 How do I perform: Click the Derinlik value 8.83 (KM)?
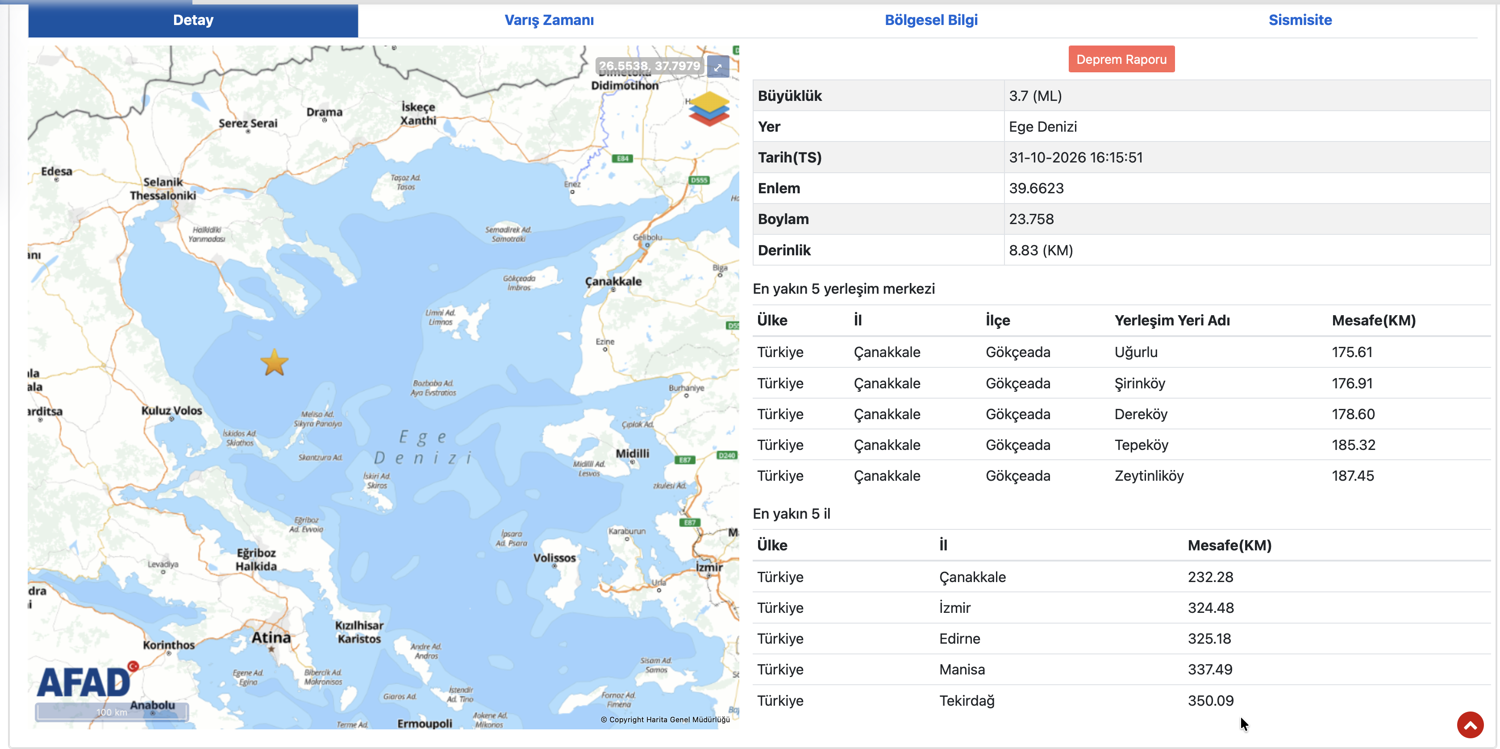coord(1041,250)
